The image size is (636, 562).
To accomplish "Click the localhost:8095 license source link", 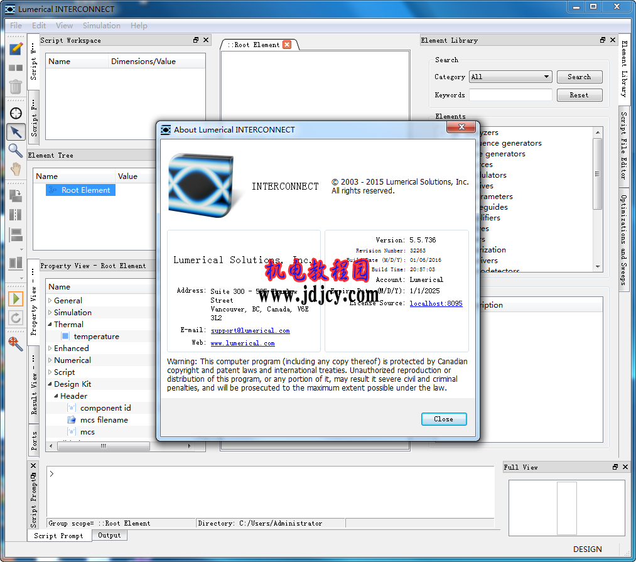I will tap(436, 303).
